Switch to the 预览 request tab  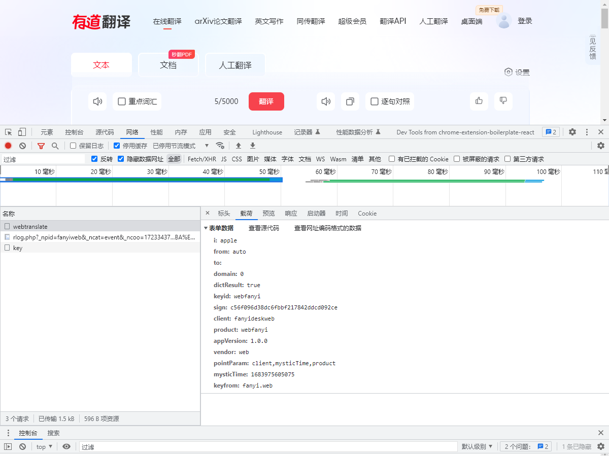point(268,214)
